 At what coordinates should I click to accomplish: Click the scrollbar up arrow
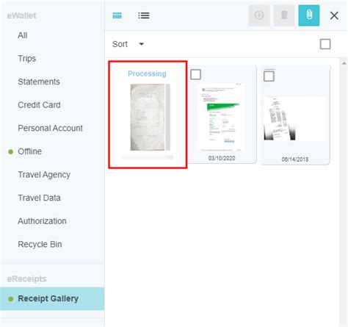[x=344, y=63]
